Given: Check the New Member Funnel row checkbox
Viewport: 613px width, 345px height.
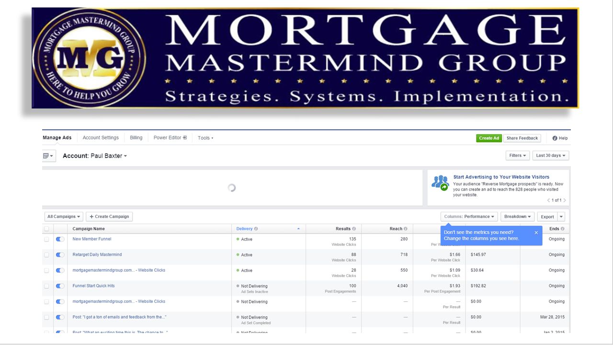Looking at the screenshot, I should point(46,239).
